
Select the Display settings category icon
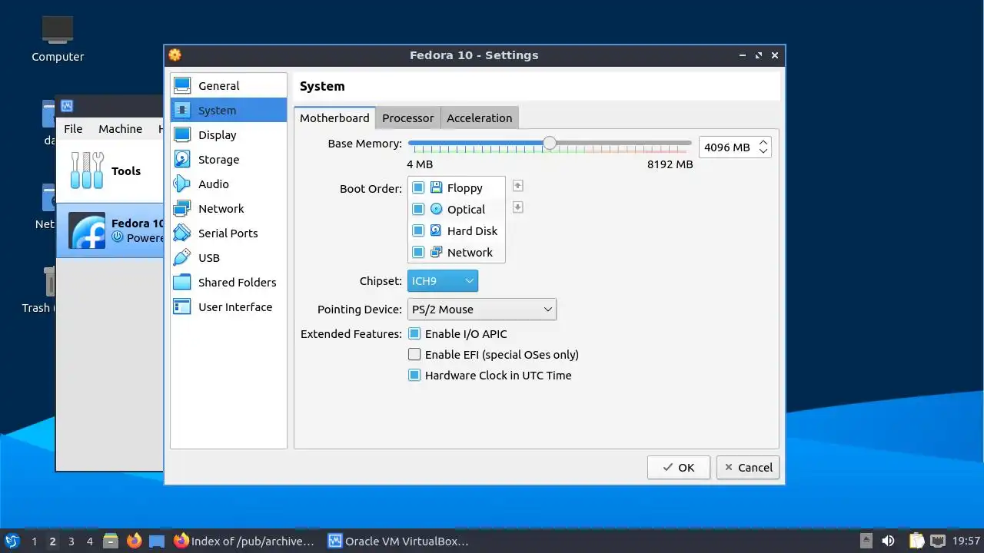point(182,135)
